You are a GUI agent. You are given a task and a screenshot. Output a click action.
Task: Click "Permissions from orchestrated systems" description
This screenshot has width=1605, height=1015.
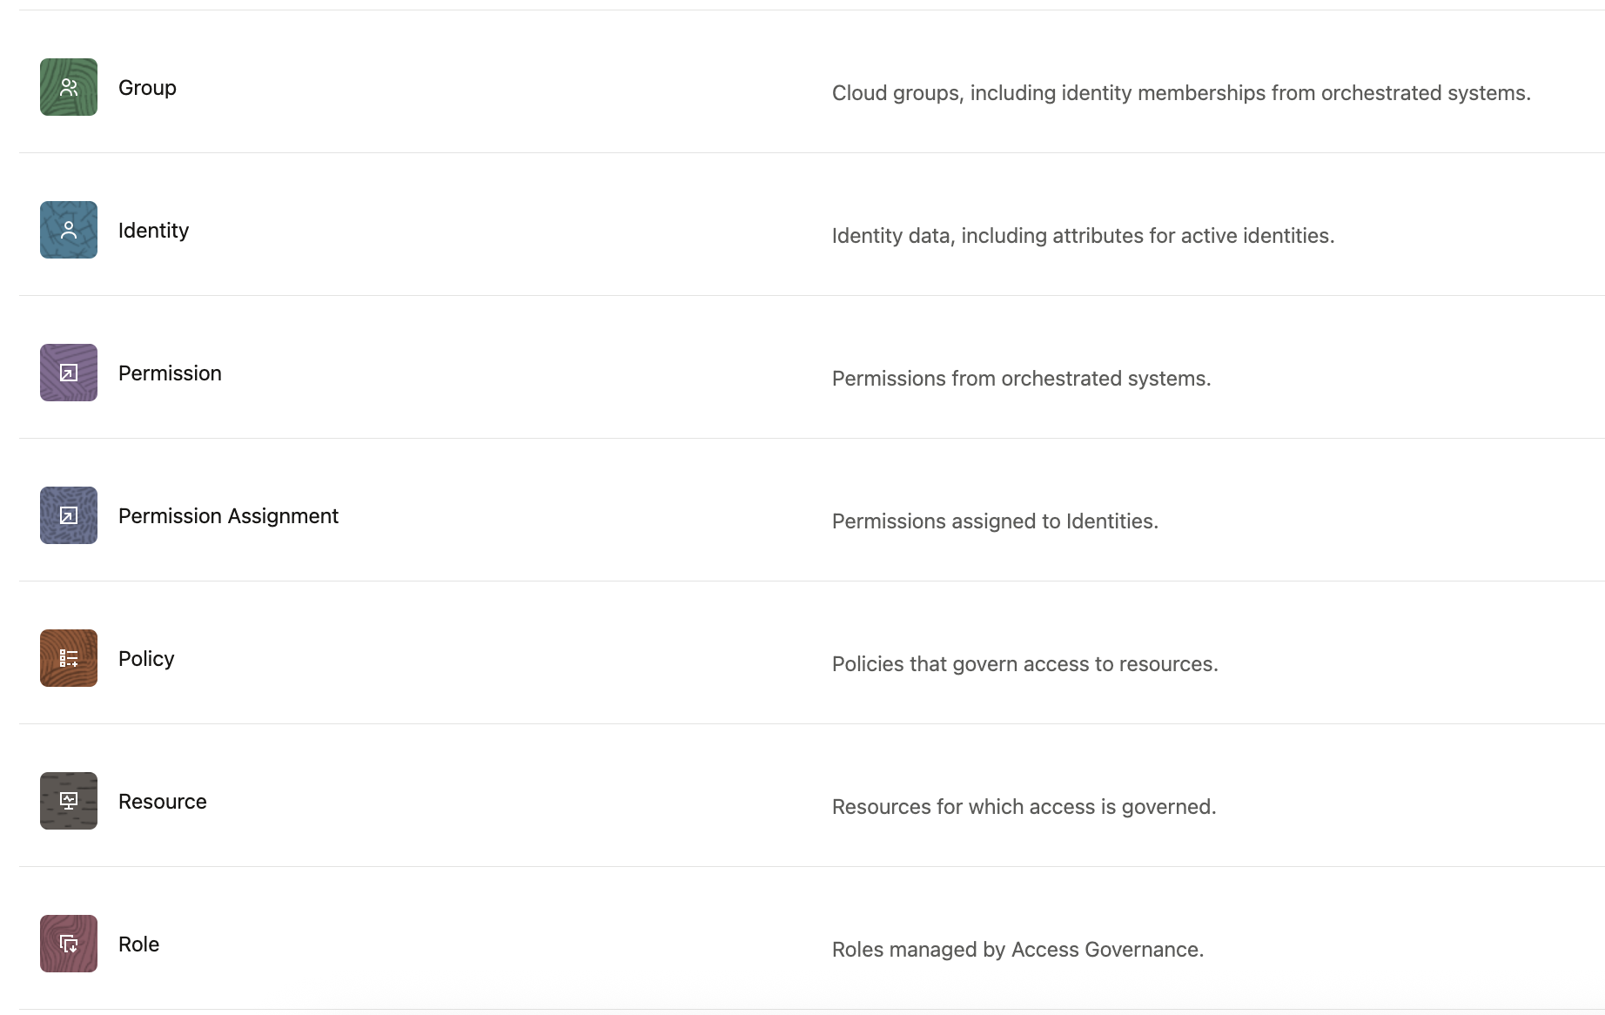click(x=1021, y=379)
